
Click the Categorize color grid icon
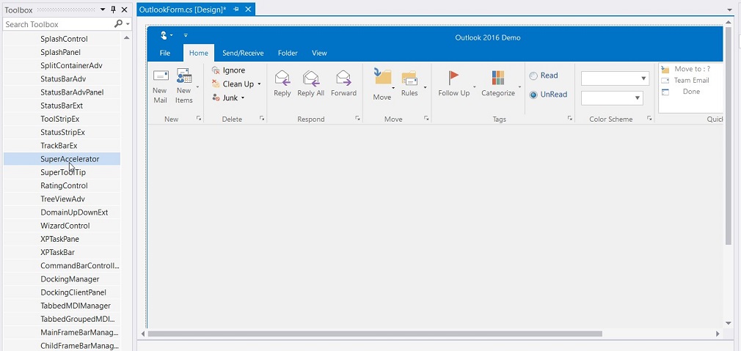498,78
